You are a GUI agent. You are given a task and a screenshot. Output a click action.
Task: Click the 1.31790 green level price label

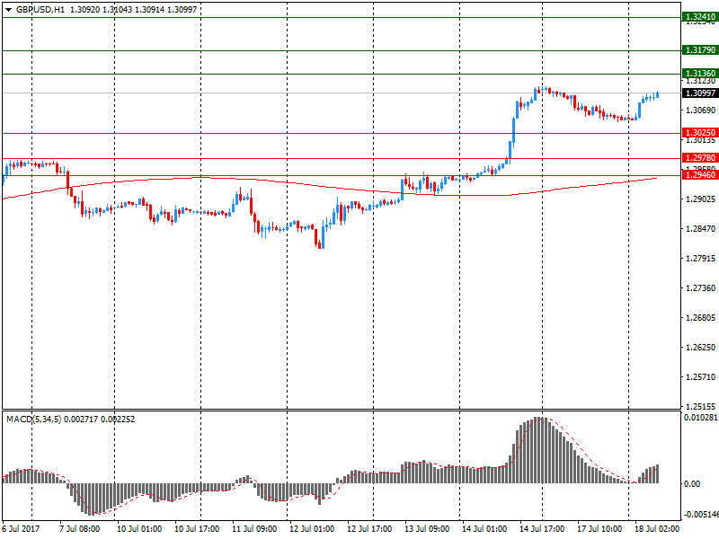coord(700,50)
